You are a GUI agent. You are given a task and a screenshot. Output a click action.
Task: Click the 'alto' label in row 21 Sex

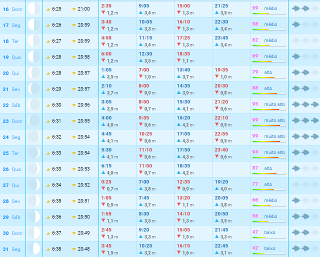(268, 88)
